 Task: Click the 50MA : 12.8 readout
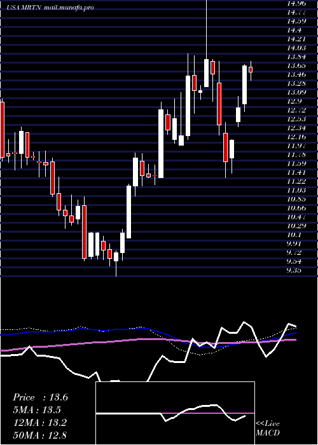(39, 435)
